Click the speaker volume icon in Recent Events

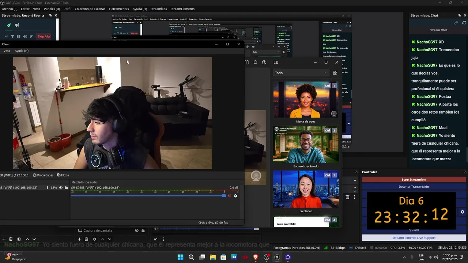pyautogui.click(x=25, y=37)
